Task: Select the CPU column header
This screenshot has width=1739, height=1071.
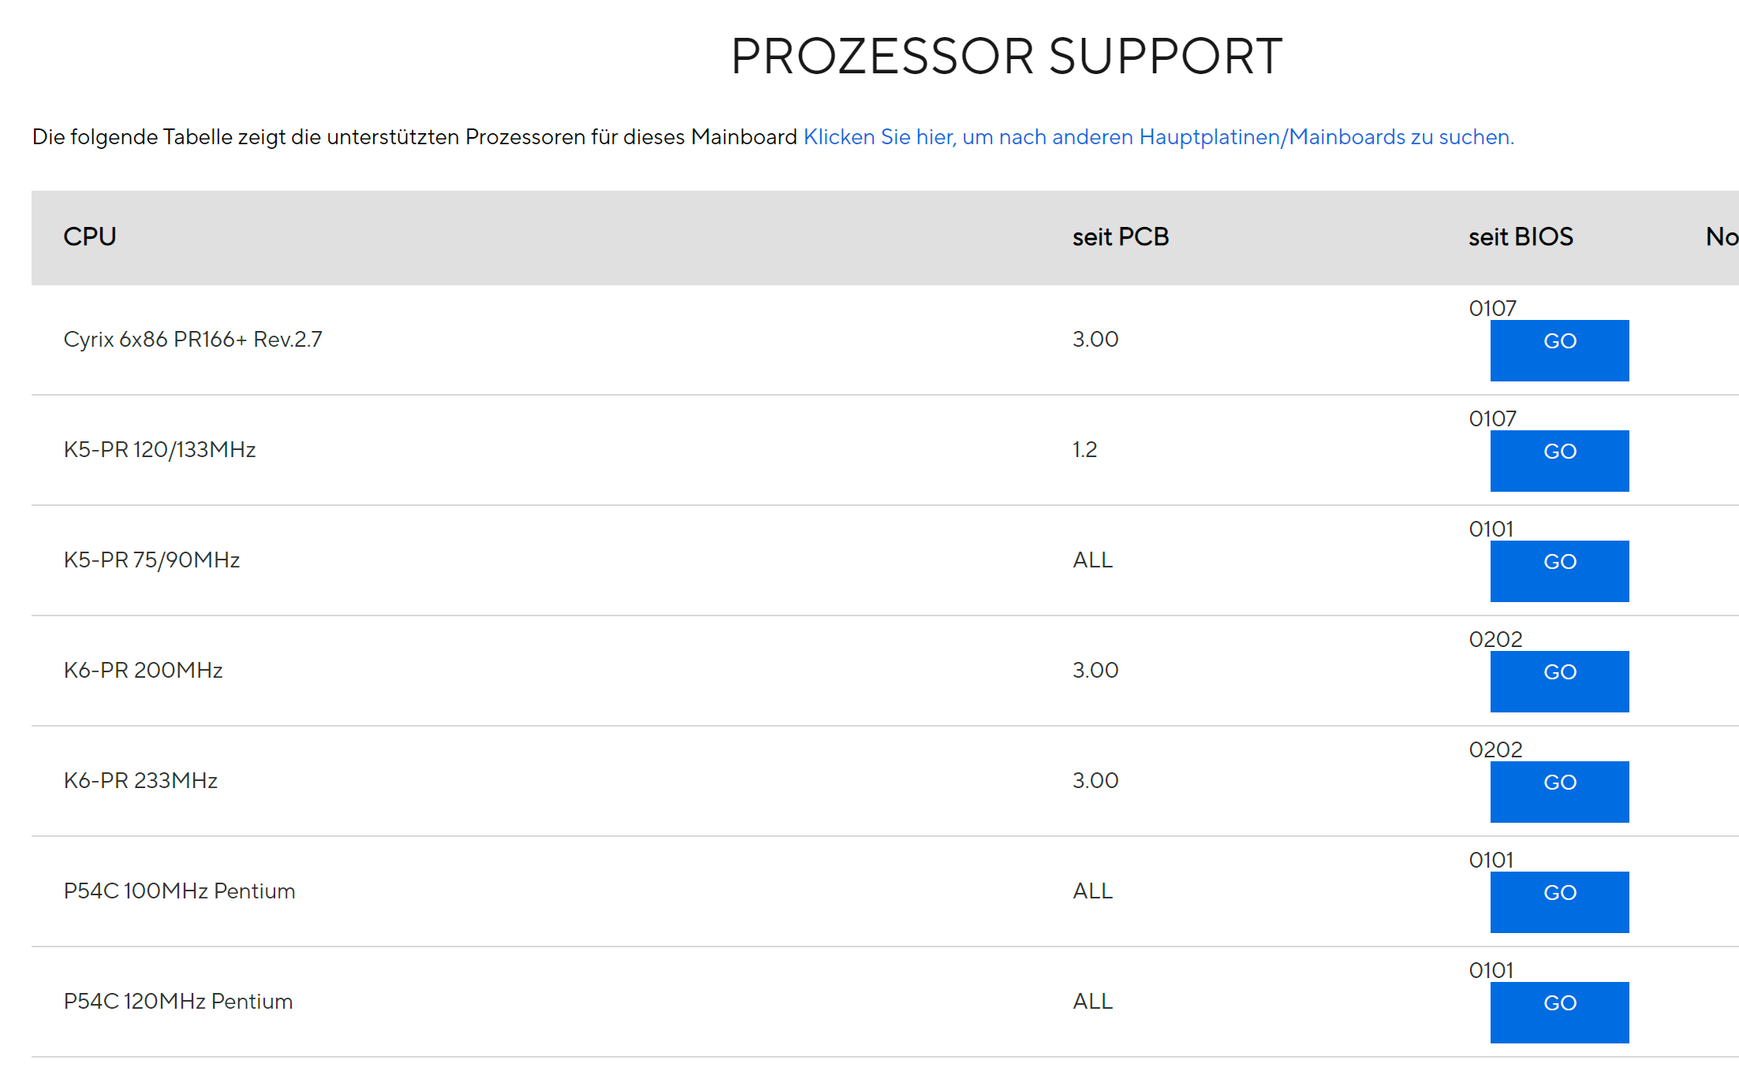Action: click(x=90, y=236)
